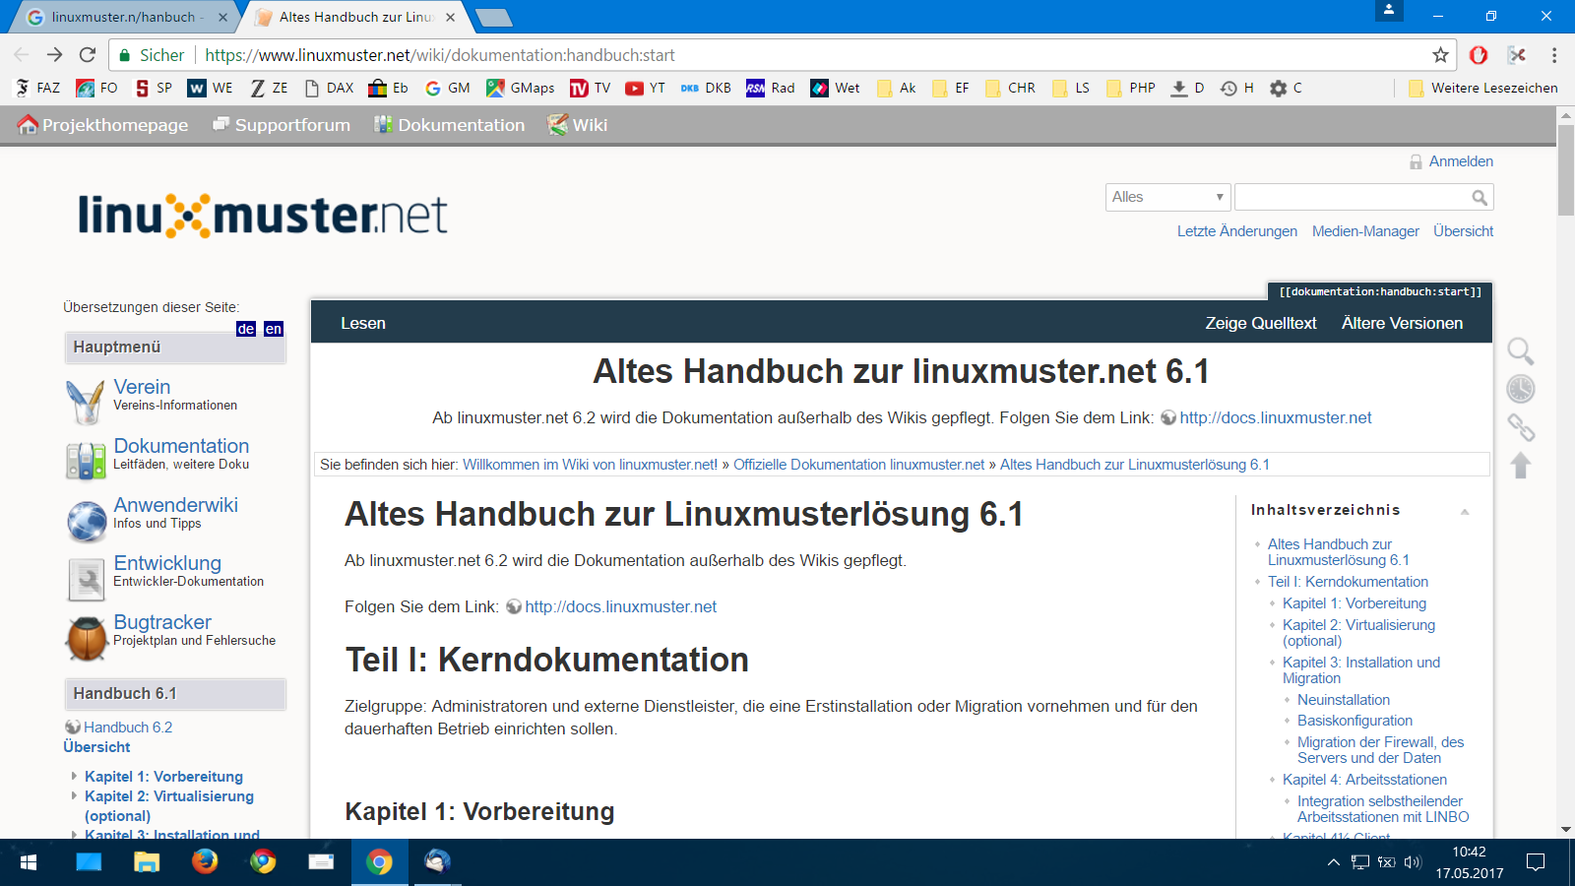The height and width of the screenshot is (886, 1575).
Task: Open Letzte Änderungen
Action: (x=1237, y=231)
